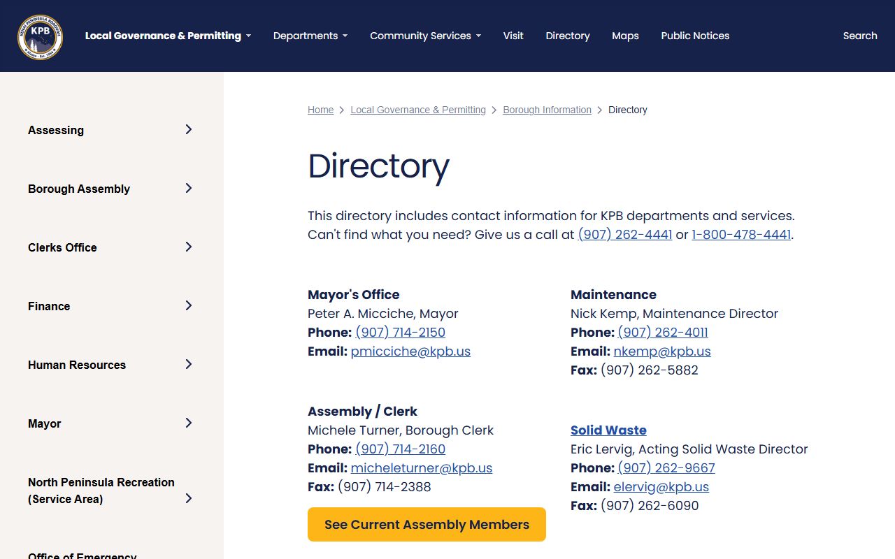Click See Current Assembly Members button
895x559 pixels.
[x=427, y=524]
